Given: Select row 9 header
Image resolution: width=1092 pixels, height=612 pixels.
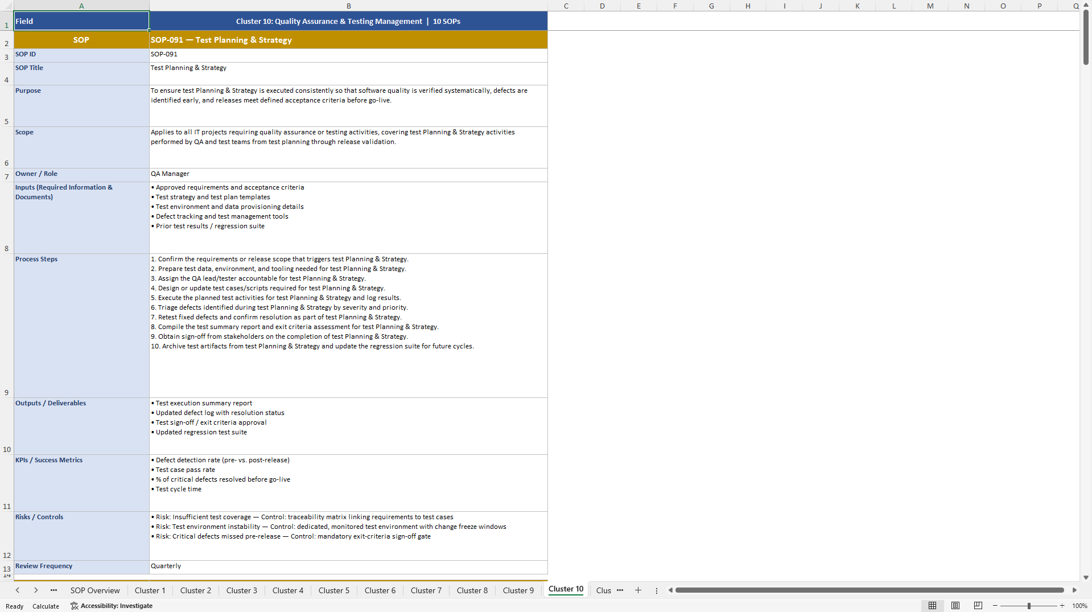Looking at the screenshot, I should pyautogui.click(x=6, y=326).
